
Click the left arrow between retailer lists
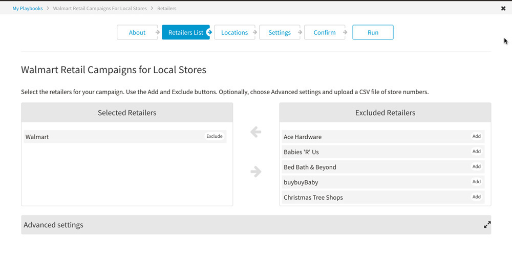click(255, 132)
